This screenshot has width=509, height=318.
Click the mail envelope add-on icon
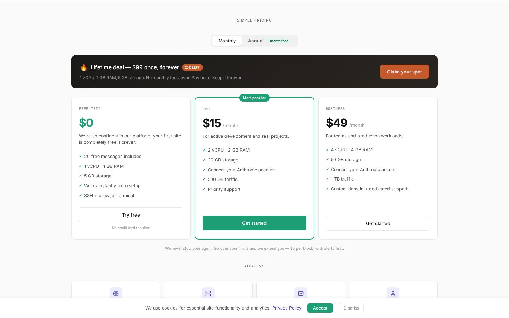(301, 293)
